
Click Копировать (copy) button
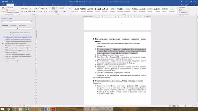(11, 10)
